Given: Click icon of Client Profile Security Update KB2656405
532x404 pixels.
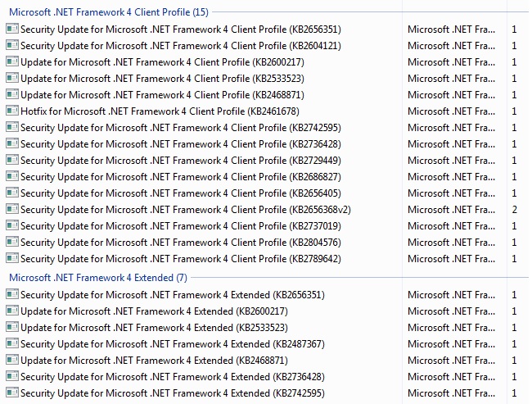Looking at the screenshot, I should click(12, 193).
